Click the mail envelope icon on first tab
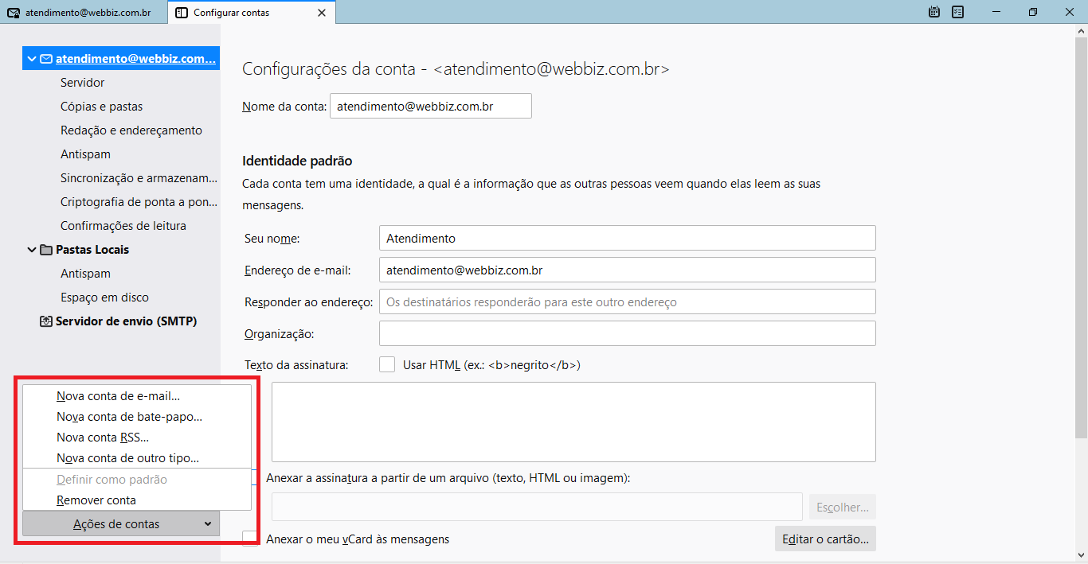Image resolution: width=1088 pixels, height=564 pixels. pyautogui.click(x=13, y=13)
